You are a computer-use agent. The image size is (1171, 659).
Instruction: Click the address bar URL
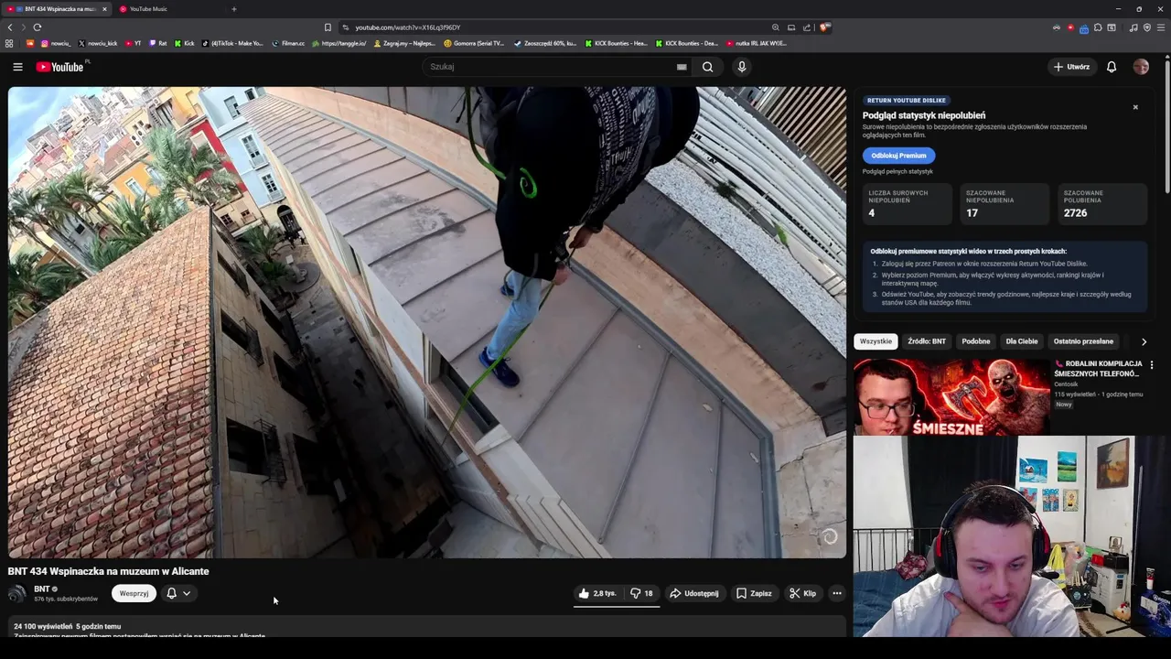[x=408, y=27]
